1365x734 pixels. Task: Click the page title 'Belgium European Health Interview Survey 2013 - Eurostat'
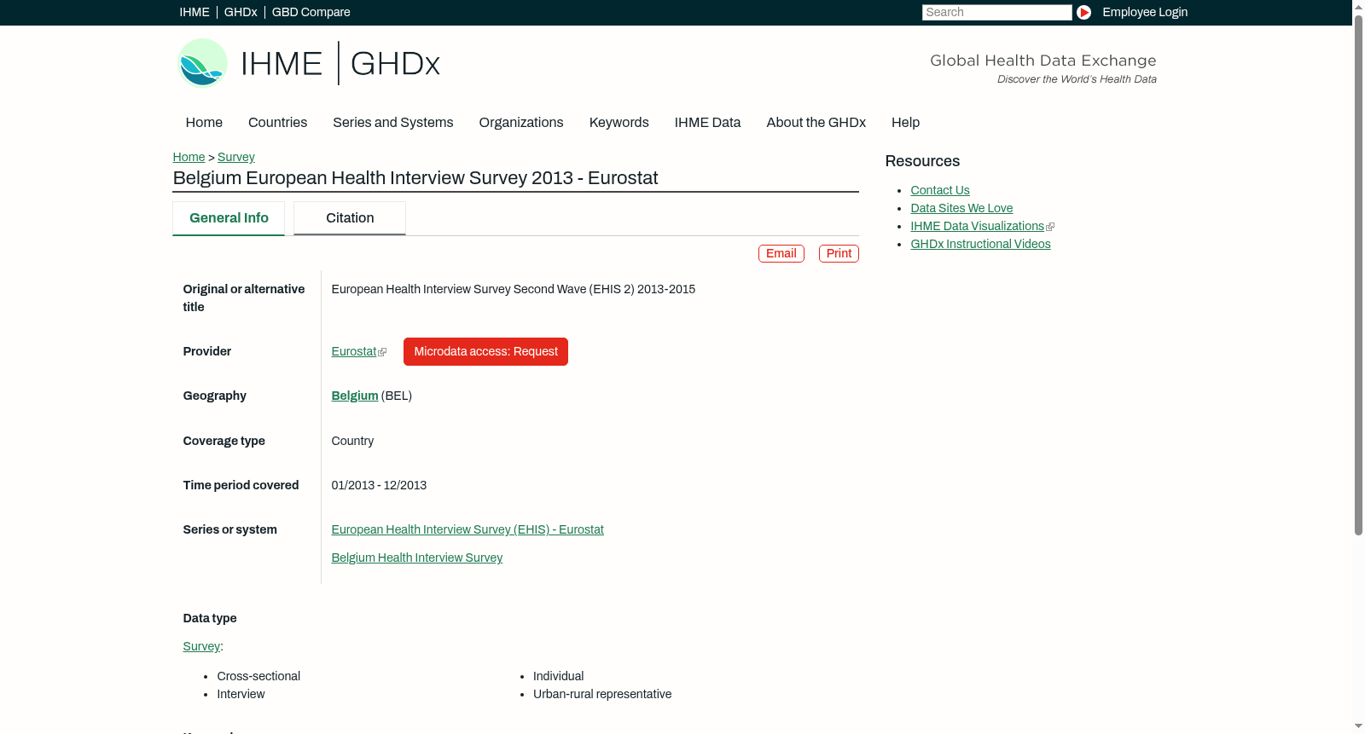(415, 177)
